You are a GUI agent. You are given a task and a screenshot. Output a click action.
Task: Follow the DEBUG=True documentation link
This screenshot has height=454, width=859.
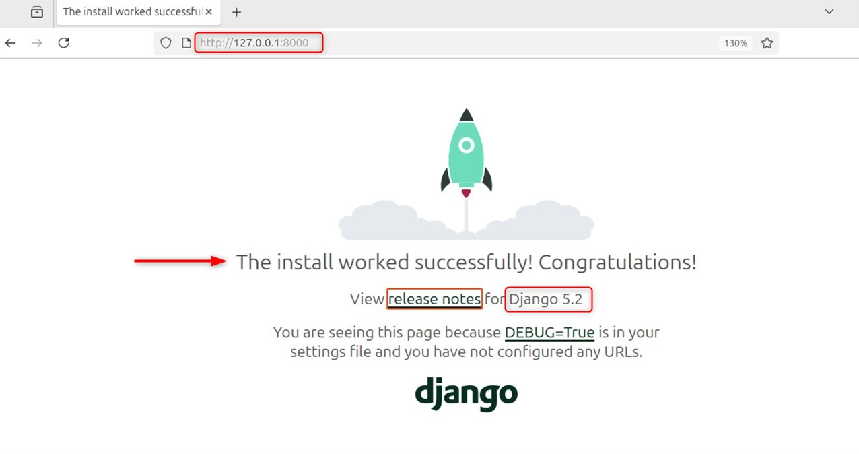tap(549, 332)
